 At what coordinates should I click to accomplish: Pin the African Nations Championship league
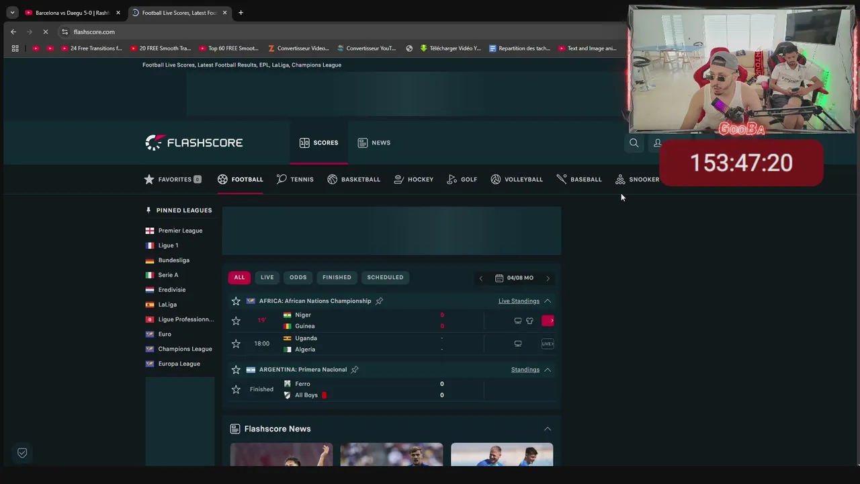click(x=379, y=301)
